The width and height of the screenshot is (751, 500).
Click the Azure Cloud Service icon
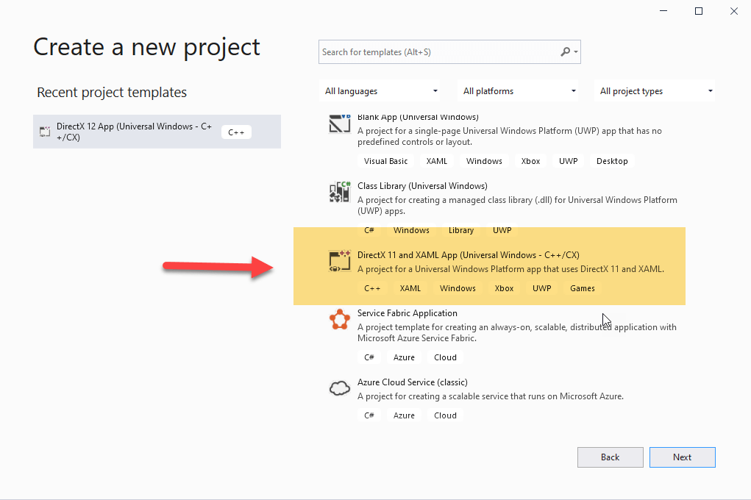tap(340, 389)
